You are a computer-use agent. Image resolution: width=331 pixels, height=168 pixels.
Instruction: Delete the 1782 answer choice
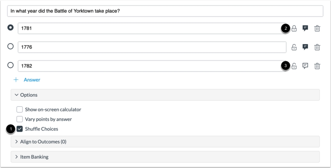[317, 66]
